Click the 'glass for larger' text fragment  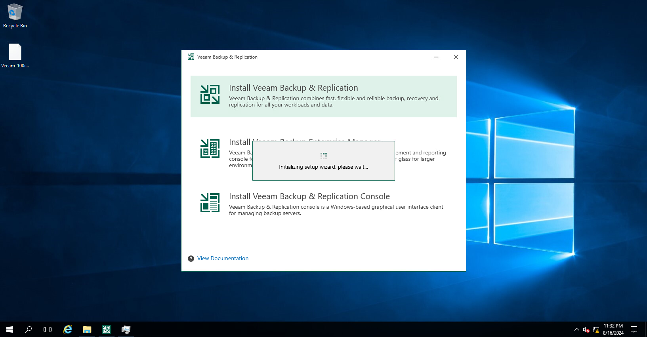416,159
